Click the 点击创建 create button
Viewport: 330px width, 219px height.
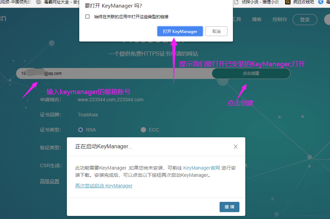[251, 73]
